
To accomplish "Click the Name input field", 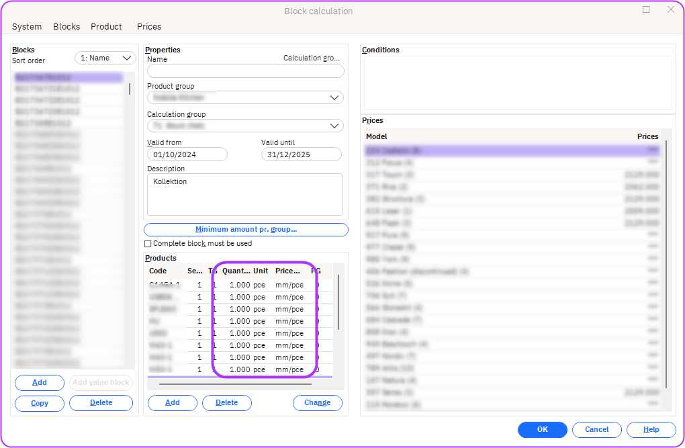I will click(245, 71).
